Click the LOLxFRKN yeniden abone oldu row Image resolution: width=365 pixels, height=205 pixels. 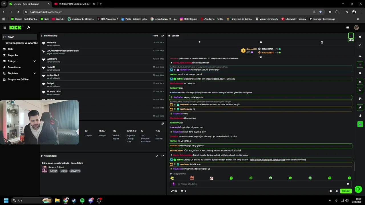pos(103,52)
